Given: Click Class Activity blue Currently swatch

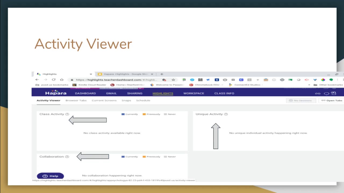Looking at the screenshot, I should (x=123, y=114).
